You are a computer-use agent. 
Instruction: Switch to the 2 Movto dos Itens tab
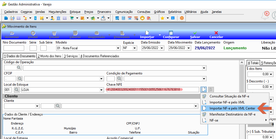[x=50, y=56]
